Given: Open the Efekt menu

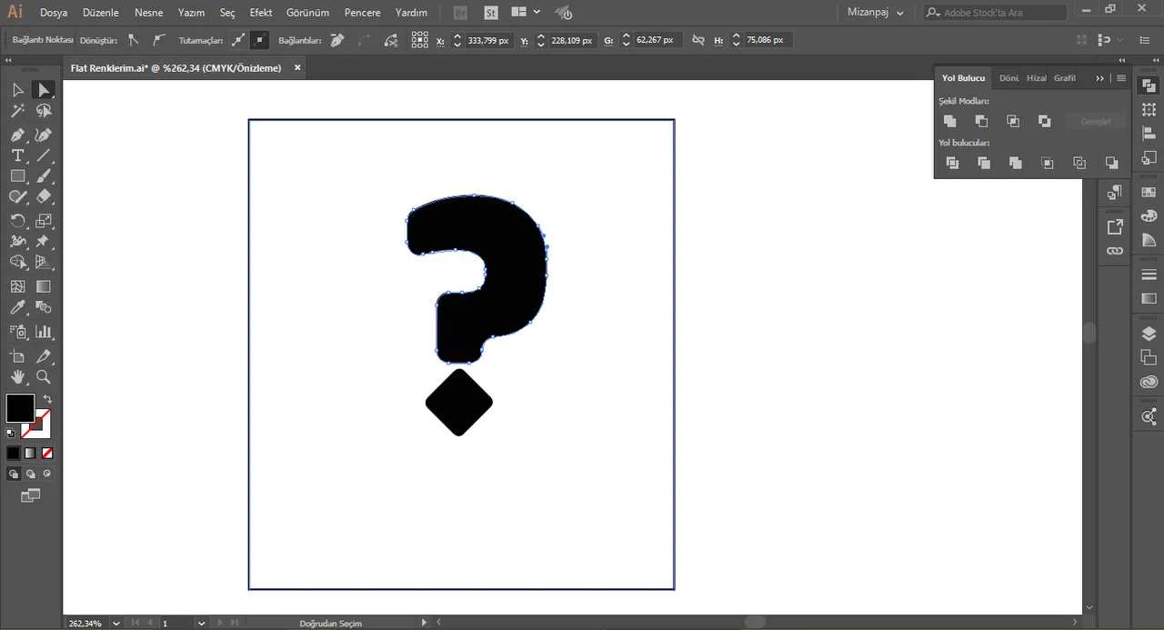Looking at the screenshot, I should pyautogui.click(x=261, y=13).
